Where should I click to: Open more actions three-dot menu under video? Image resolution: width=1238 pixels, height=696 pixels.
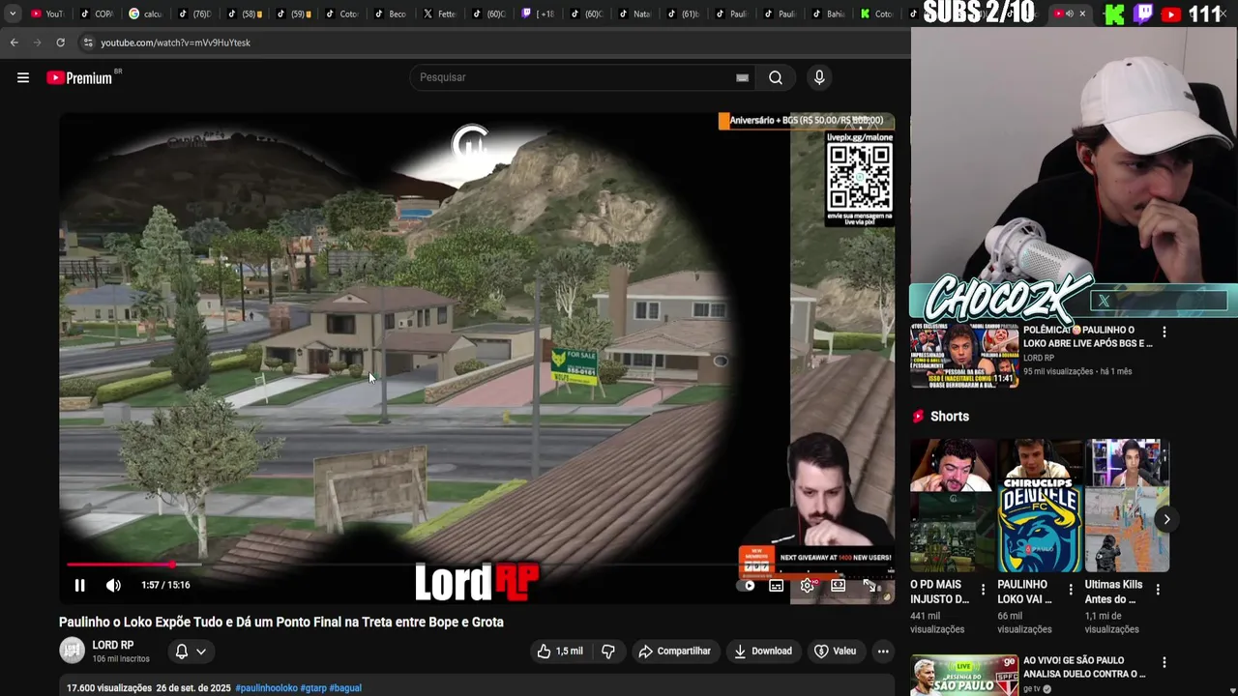[x=883, y=652]
